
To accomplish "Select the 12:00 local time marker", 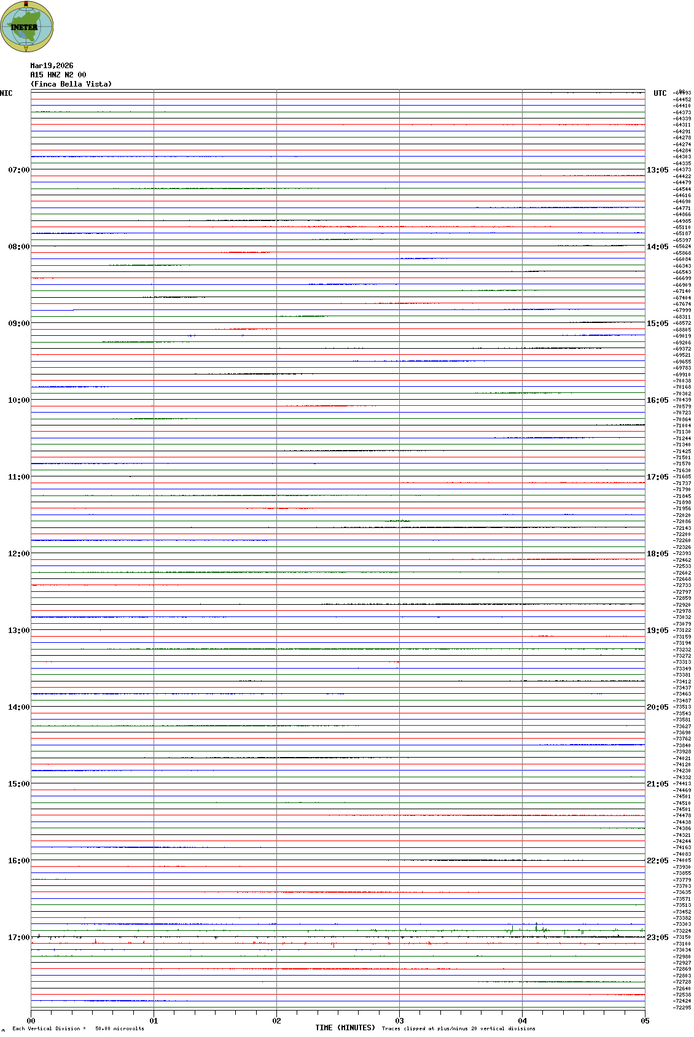I will [x=18, y=554].
